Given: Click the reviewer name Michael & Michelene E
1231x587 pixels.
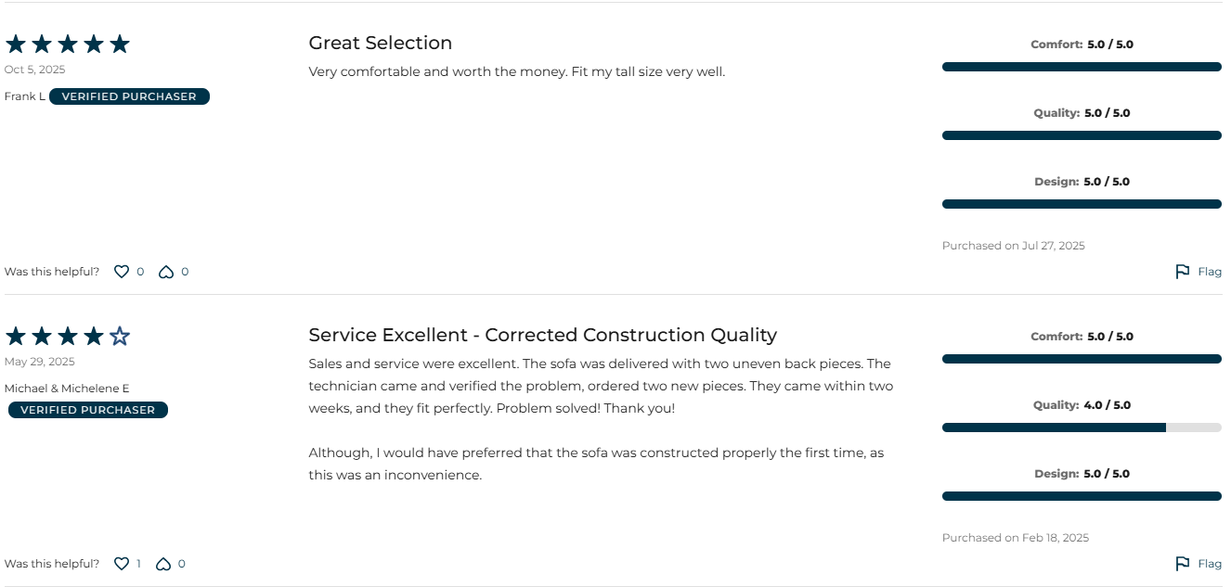Looking at the screenshot, I should click(67, 389).
